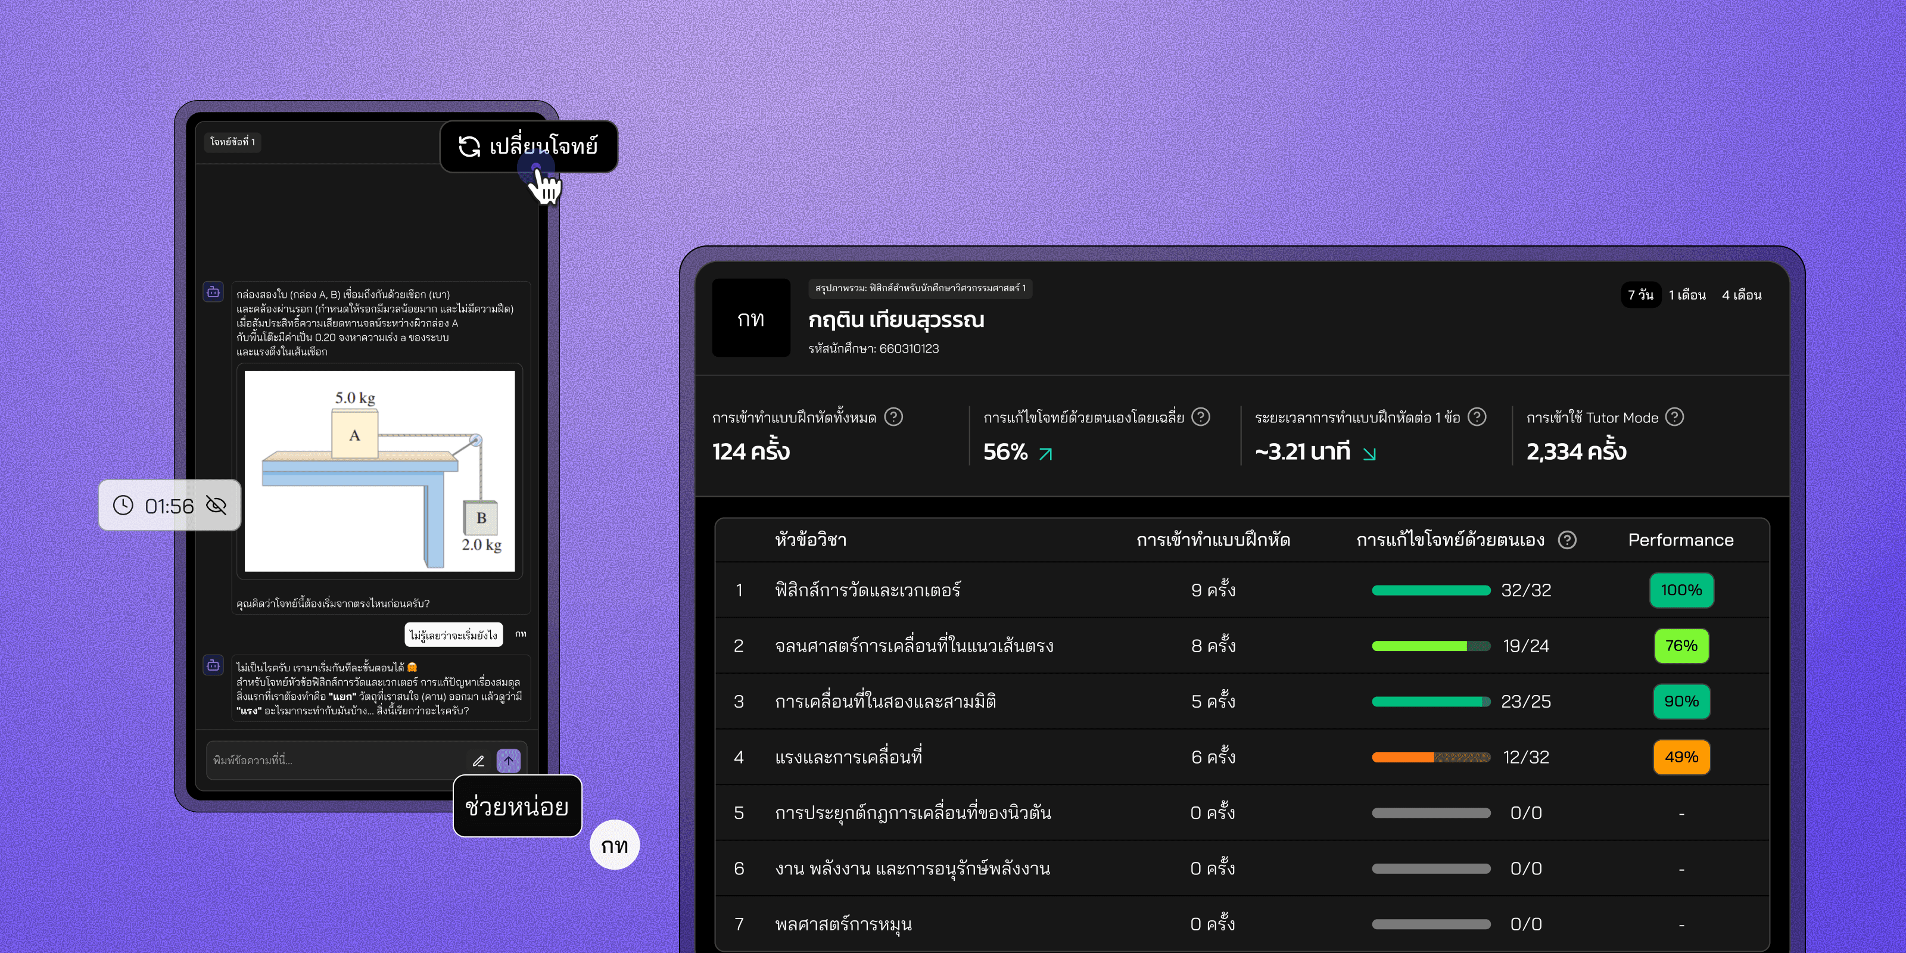The height and width of the screenshot is (953, 1906).
Task: Switch to 4 เดือน time range
Action: [1741, 294]
